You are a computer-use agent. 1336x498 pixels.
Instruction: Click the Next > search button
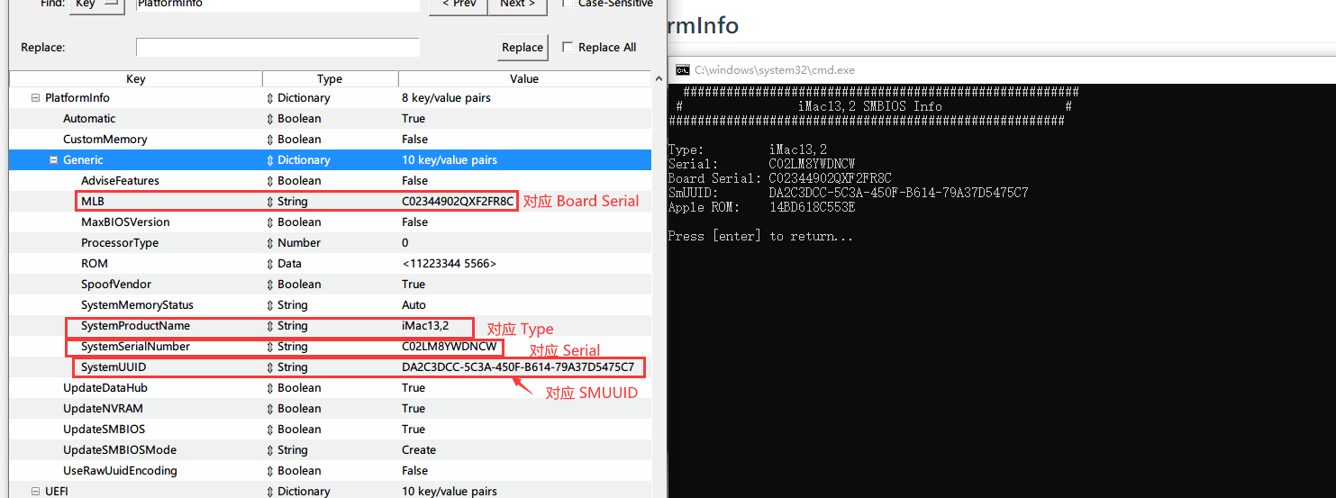tap(517, 5)
